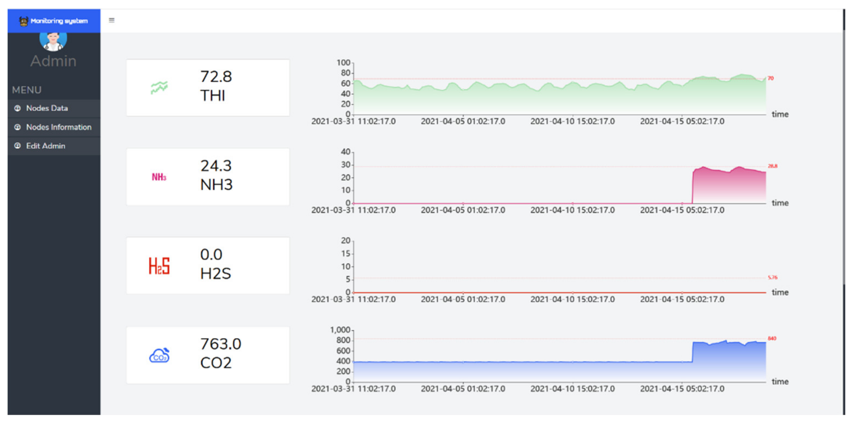Image resolution: width=853 pixels, height=422 pixels.
Task: Open the Nodes Data menu item
Action: (47, 108)
